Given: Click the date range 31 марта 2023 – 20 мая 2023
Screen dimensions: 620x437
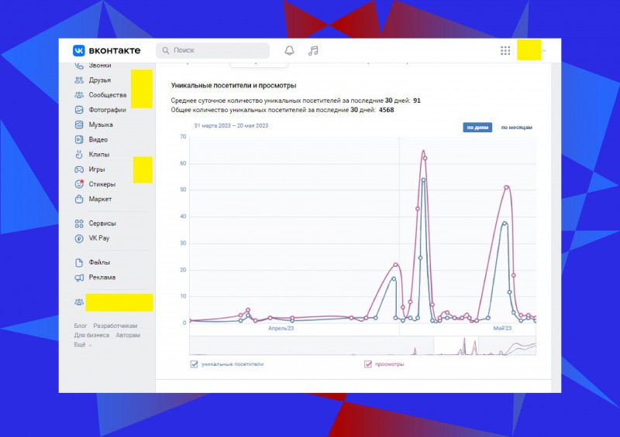Looking at the screenshot, I should (x=231, y=125).
